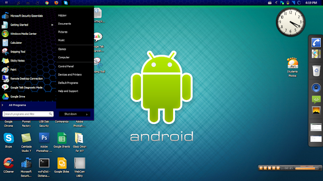Click the previous track button in widget
323x181 pixels.
pos(274,168)
